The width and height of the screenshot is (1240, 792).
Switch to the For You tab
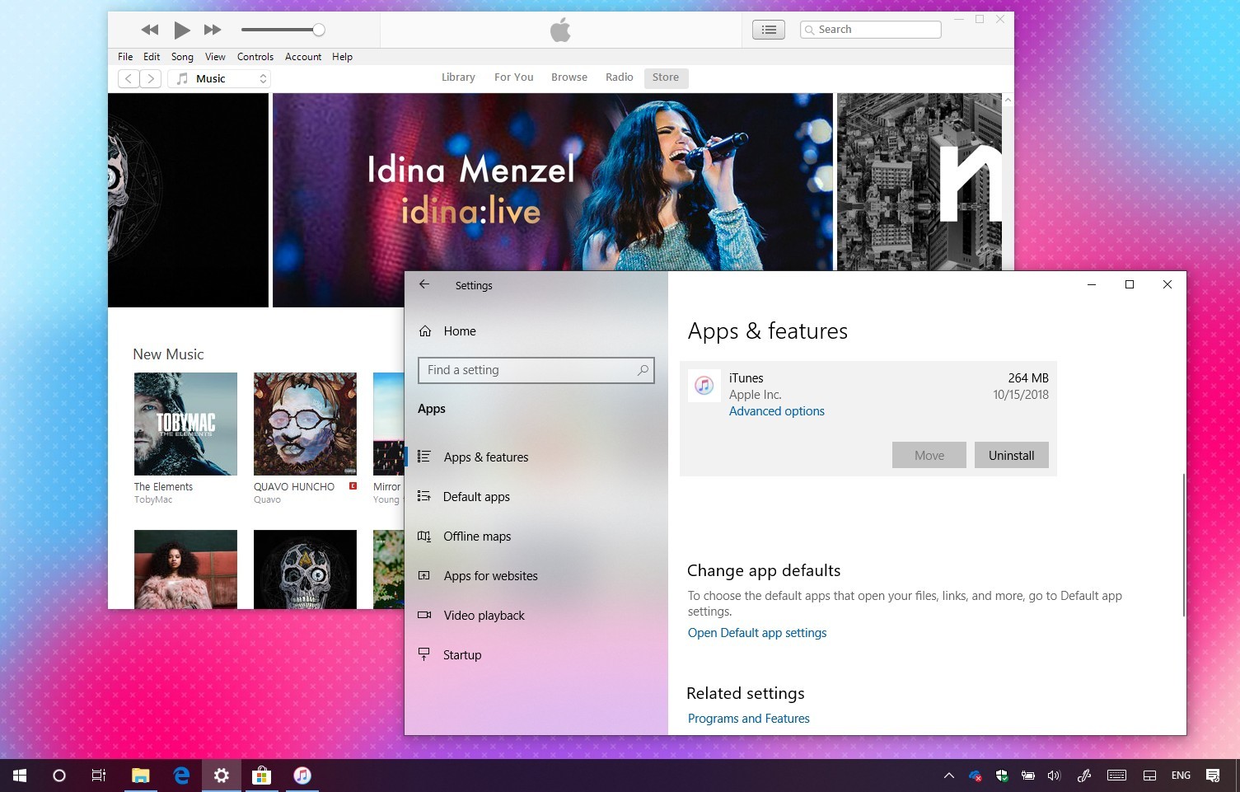(x=513, y=77)
